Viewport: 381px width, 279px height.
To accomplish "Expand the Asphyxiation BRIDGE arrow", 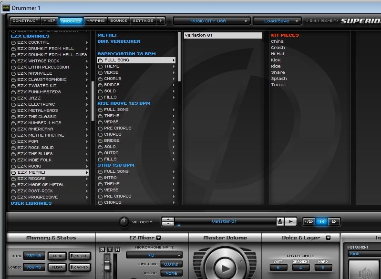I will [174, 85].
